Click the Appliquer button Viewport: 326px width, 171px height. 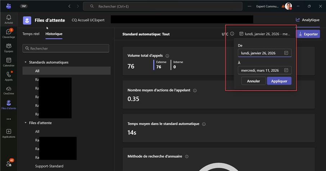click(x=279, y=81)
